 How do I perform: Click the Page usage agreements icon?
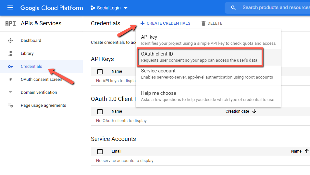tap(10, 106)
